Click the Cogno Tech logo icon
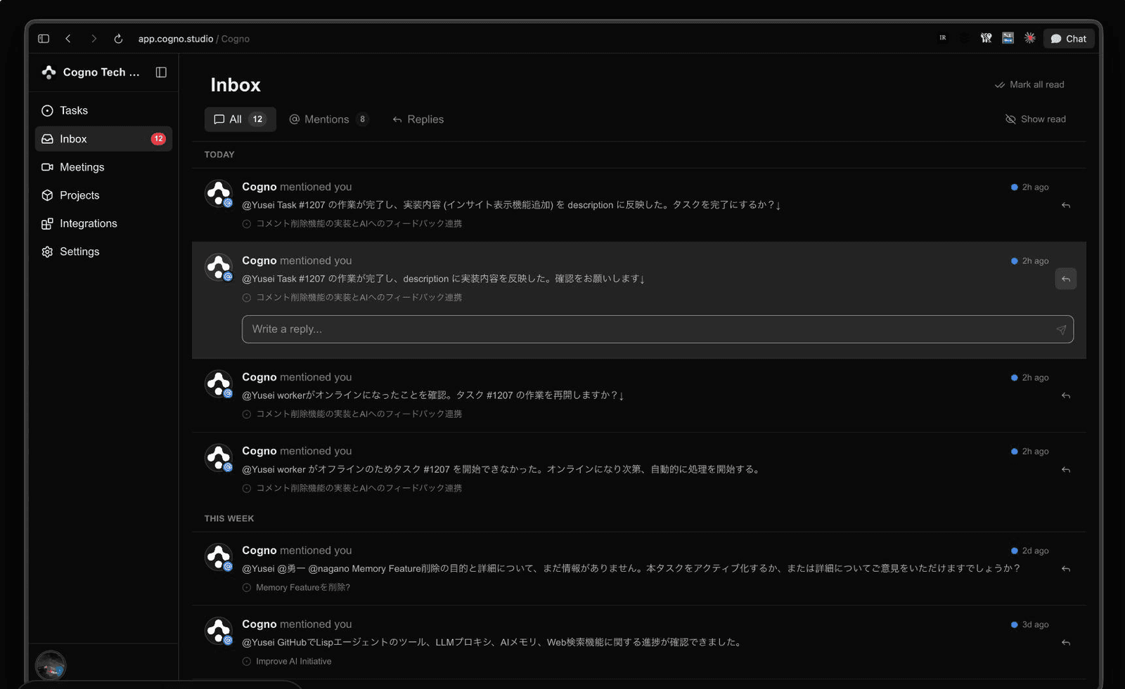This screenshot has width=1125, height=689. (49, 72)
